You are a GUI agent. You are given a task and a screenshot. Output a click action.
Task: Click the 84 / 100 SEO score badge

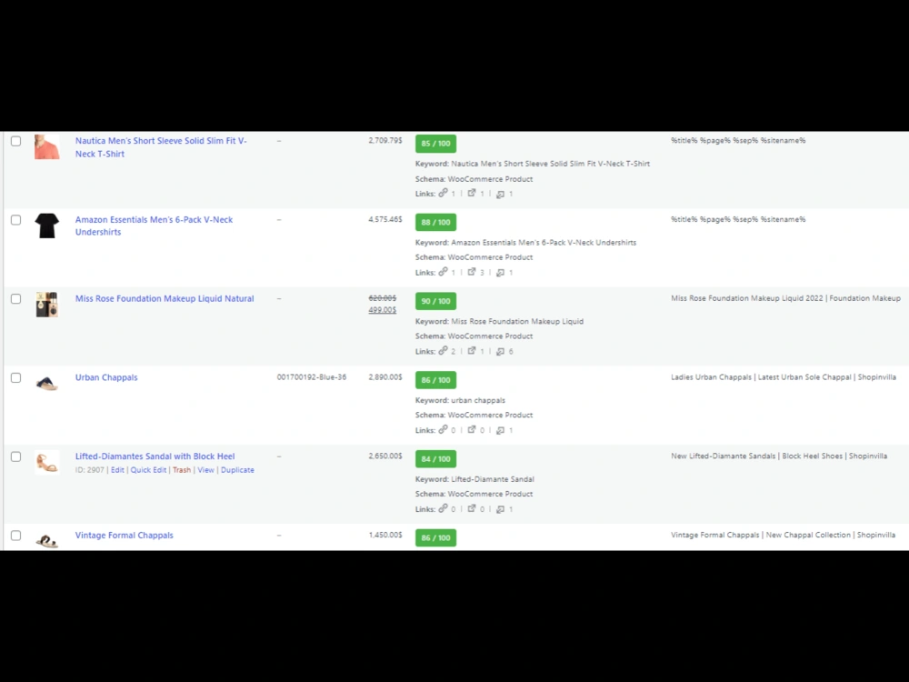(x=435, y=458)
